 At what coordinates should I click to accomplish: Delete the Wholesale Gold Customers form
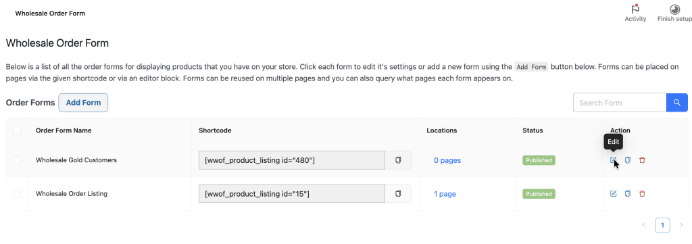(x=642, y=160)
